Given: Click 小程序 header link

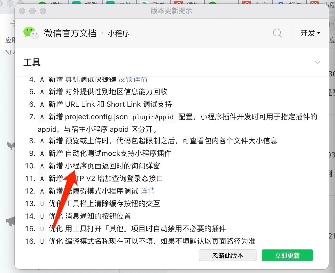Looking at the screenshot, I should [119, 33].
